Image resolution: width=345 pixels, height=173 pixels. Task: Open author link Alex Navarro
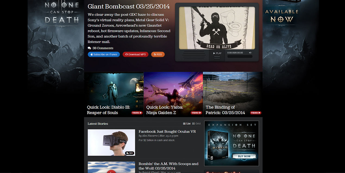tap(150, 136)
